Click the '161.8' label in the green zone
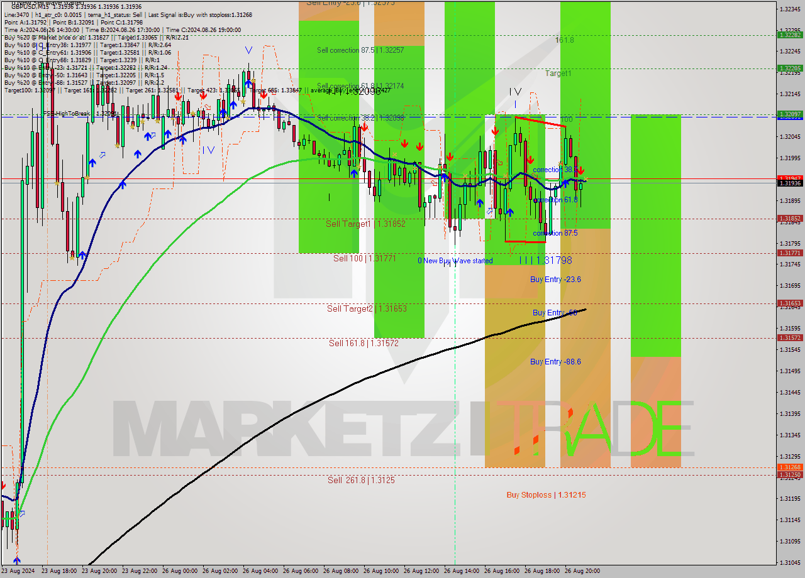This screenshot has width=805, height=578. click(565, 40)
